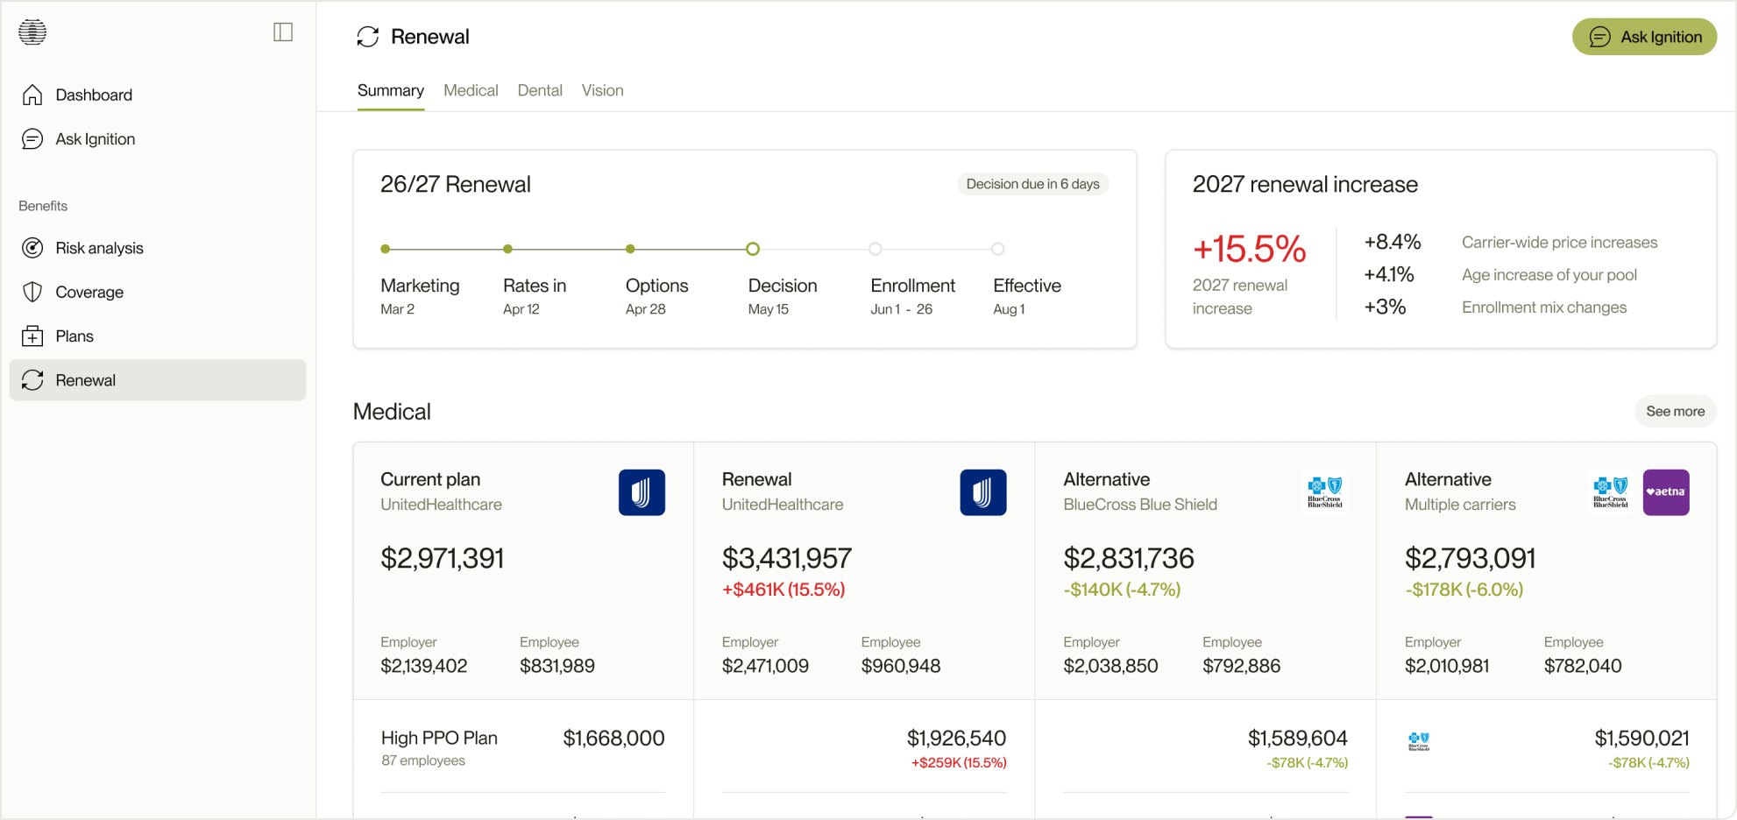Click the UnitedHealthcare logo on the Current plan card
The height and width of the screenshot is (820, 1737).
pos(642,492)
